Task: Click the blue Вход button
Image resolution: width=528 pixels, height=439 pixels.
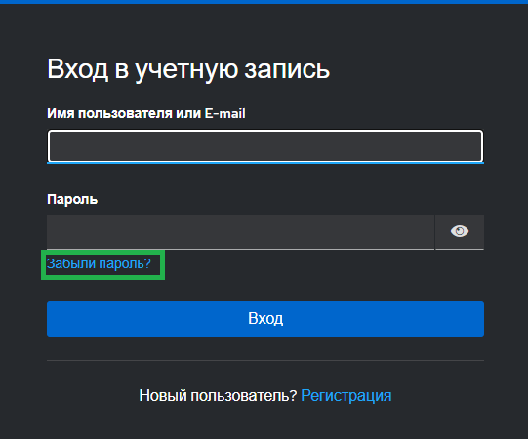Action: pos(265,318)
